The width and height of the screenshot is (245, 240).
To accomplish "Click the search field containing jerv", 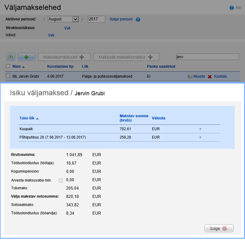I will click(x=207, y=57).
